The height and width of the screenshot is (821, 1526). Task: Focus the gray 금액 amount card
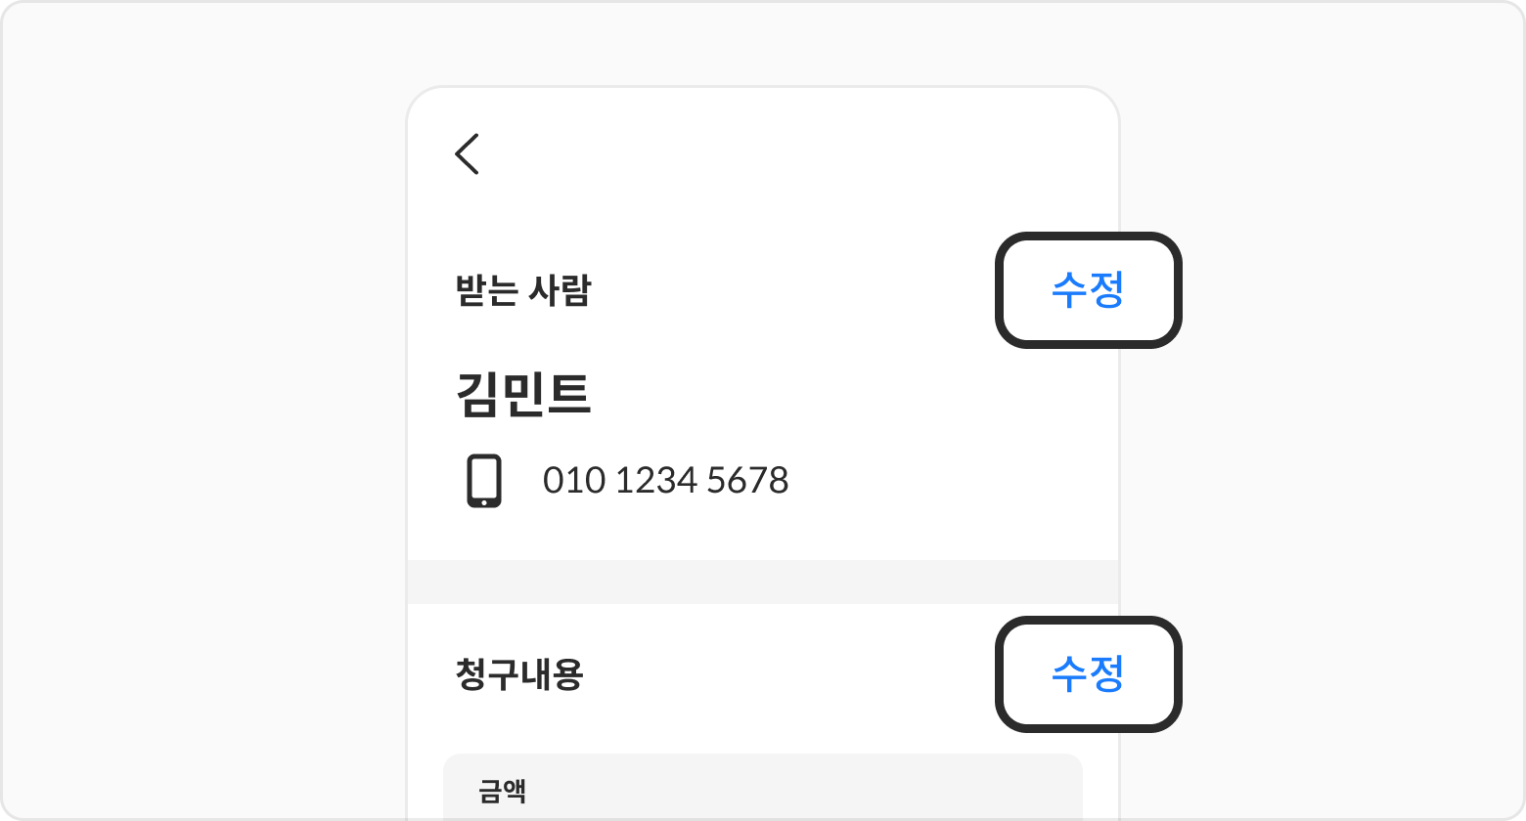(763, 788)
